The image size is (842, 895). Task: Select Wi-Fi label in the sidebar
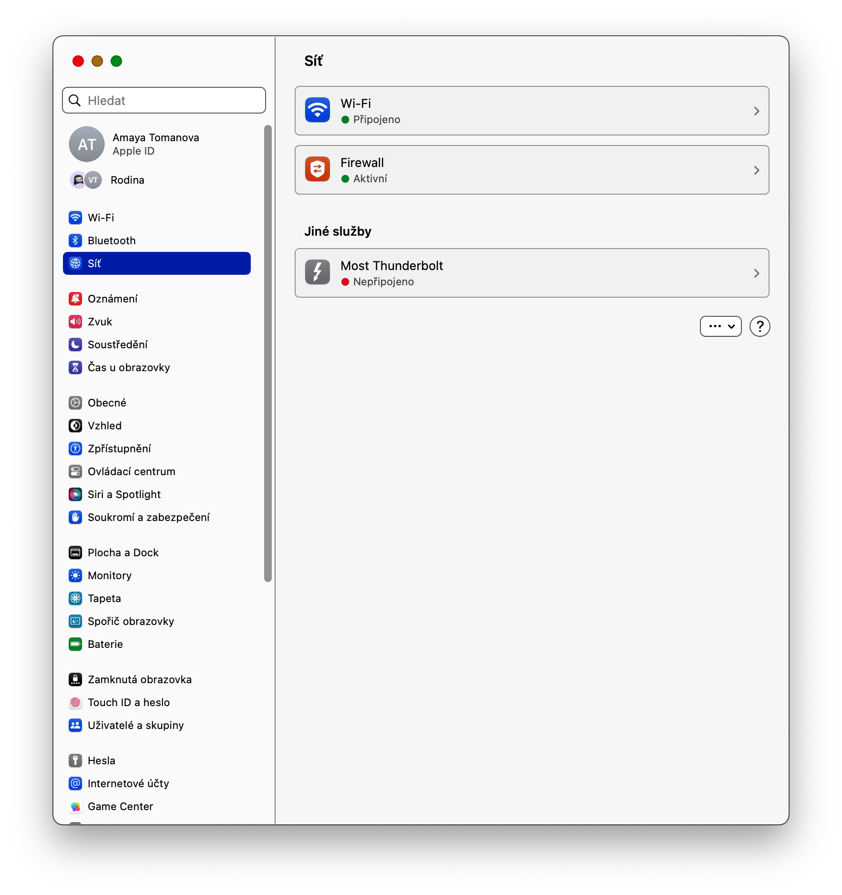click(101, 218)
